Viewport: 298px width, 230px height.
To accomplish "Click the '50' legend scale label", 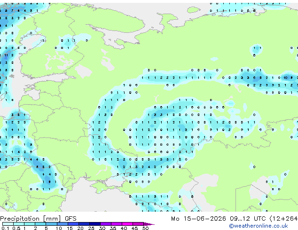I will (x=146, y=228).
